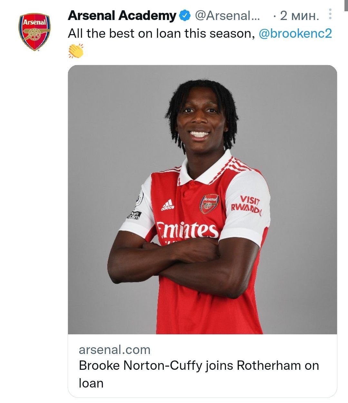Click the truncated @Arsenal... handle

(227, 15)
